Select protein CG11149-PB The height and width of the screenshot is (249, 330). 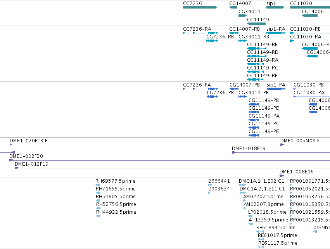[254, 104]
